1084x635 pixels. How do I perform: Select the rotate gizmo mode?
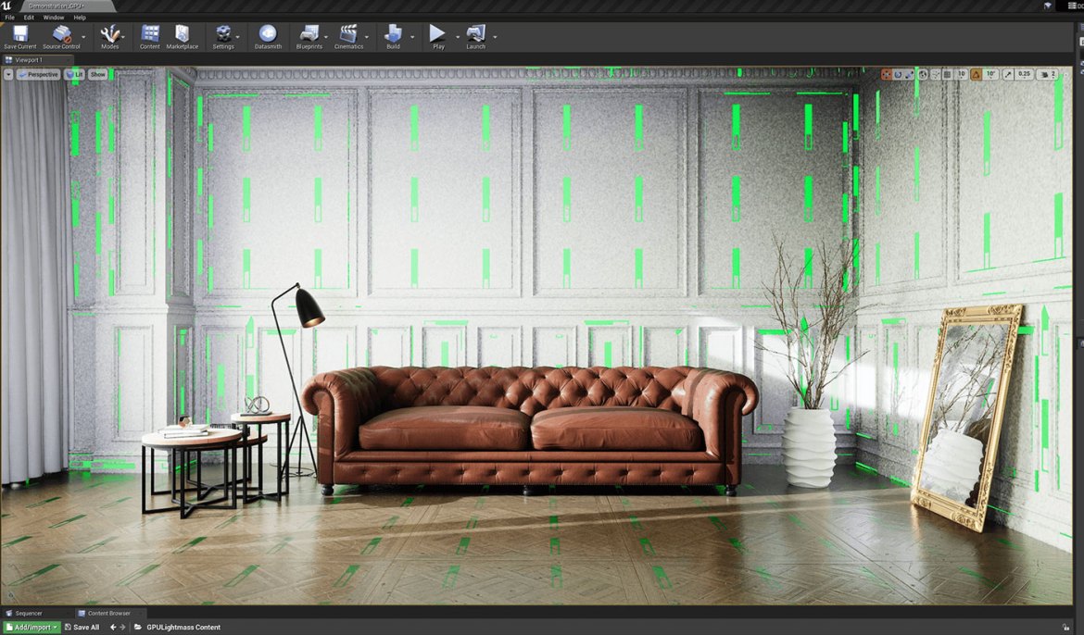[898, 74]
